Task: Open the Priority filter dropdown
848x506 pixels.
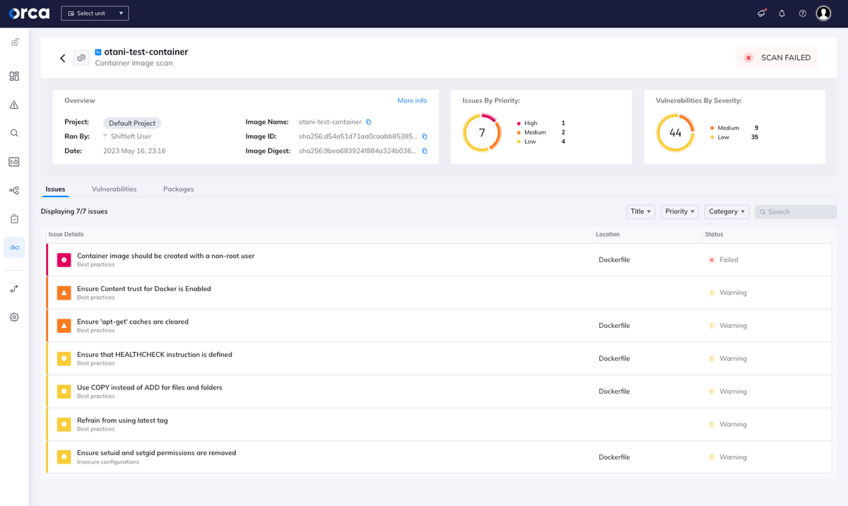Action: pos(680,211)
